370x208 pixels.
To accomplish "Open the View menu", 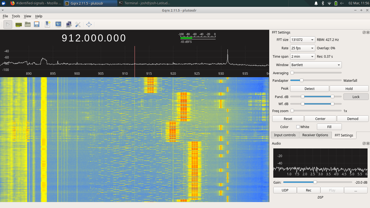I will coord(27,16).
